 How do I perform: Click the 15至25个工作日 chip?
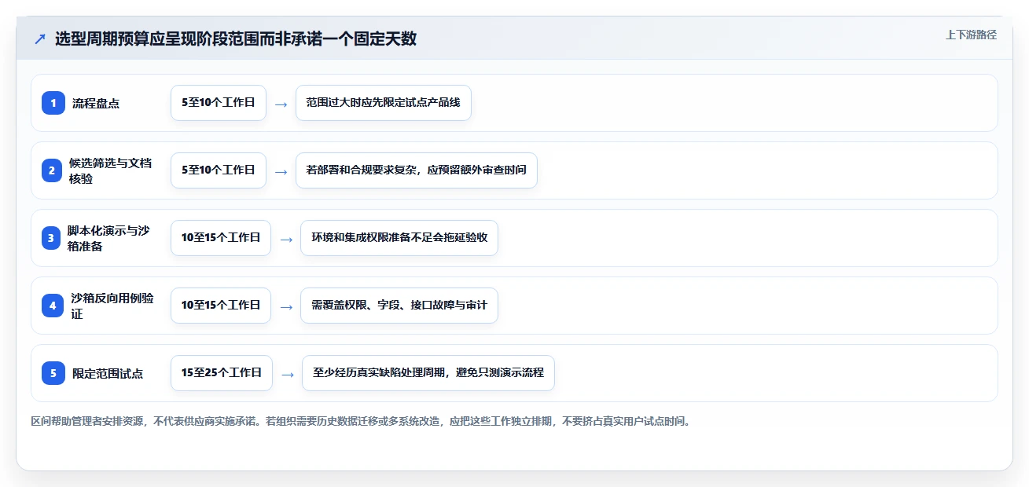(222, 373)
